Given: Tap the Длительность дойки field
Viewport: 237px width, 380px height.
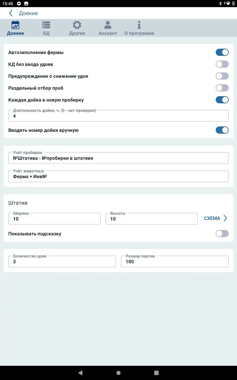Looking at the screenshot, I should tap(118, 116).
